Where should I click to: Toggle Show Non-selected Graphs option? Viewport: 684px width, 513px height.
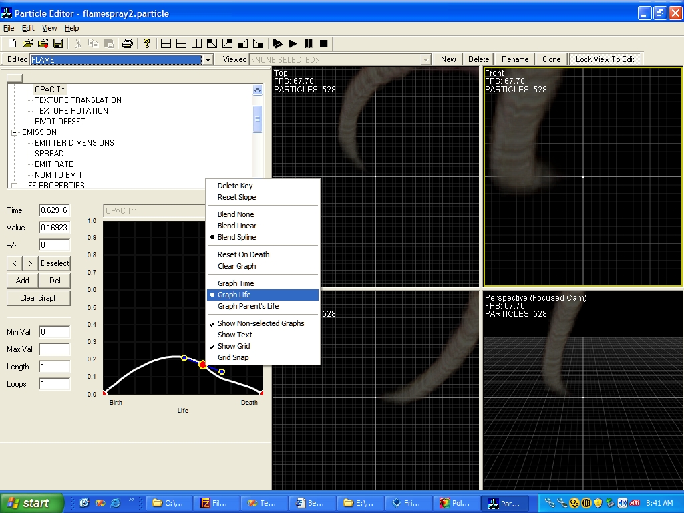(261, 323)
